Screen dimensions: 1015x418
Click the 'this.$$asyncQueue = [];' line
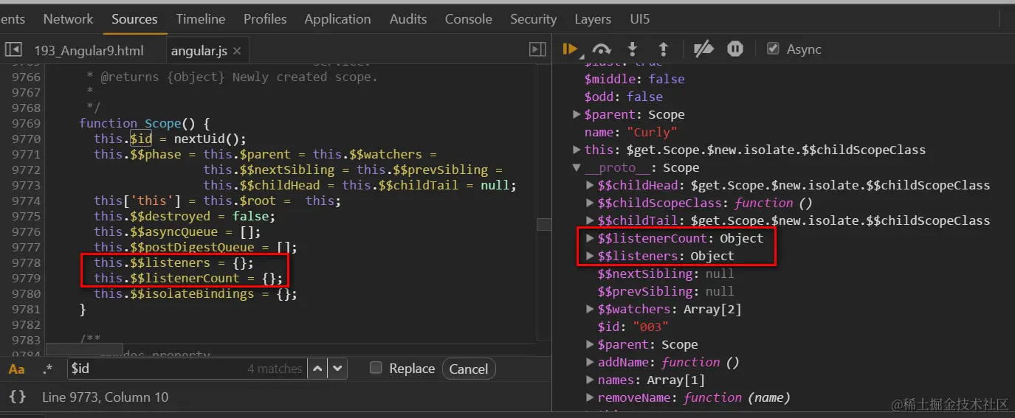[x=177, y=231]
